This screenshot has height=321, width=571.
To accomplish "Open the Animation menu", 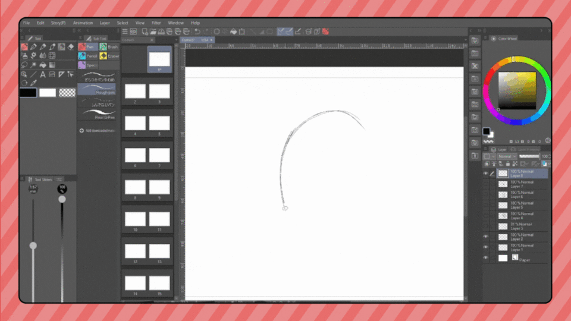I will 83,23.
